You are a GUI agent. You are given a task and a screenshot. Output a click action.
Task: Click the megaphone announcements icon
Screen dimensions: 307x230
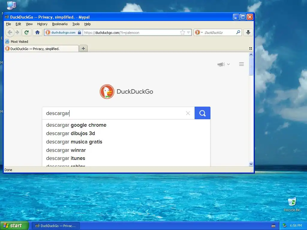(x=221, y=64)
